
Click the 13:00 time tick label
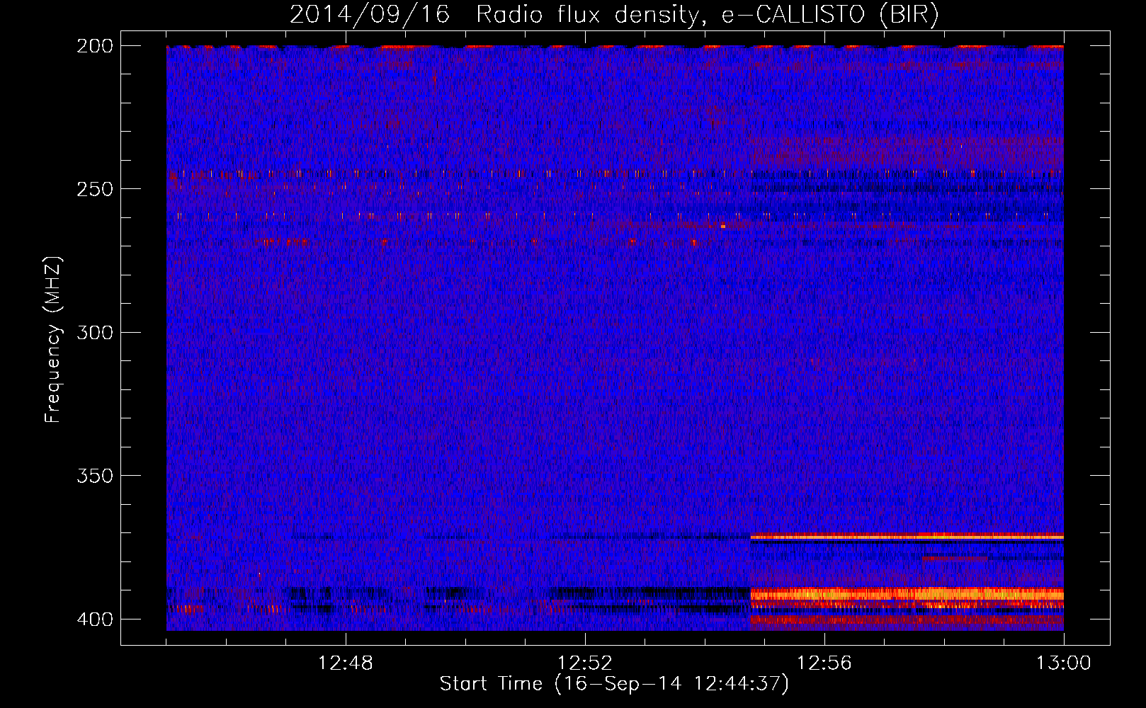1064,663
